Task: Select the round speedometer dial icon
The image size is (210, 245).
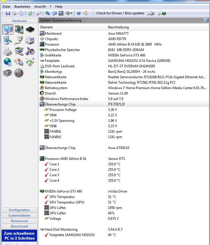Action: 19,73
